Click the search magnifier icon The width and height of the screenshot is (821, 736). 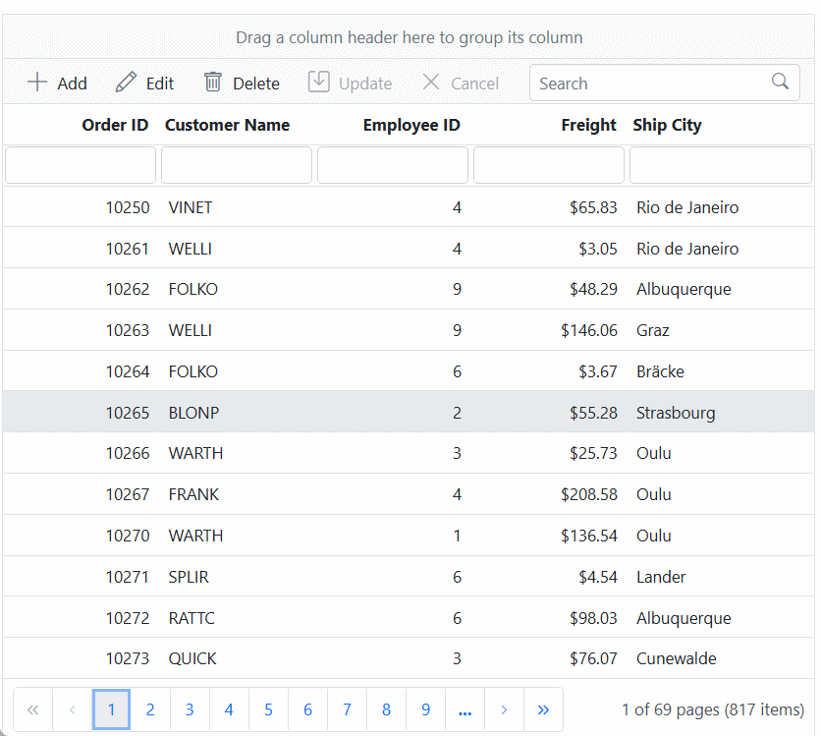click(x=780, y=83)
